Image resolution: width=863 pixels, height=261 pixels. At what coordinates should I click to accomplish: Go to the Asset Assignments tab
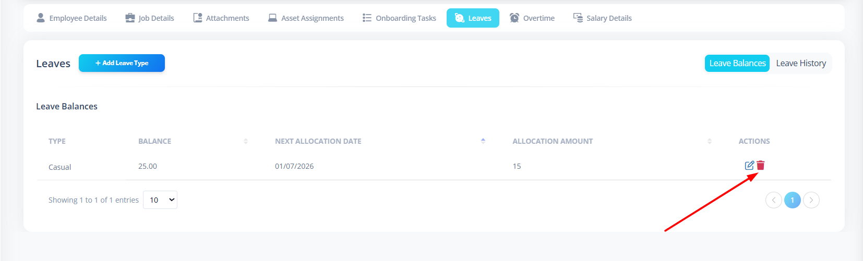tap(306, 18)
